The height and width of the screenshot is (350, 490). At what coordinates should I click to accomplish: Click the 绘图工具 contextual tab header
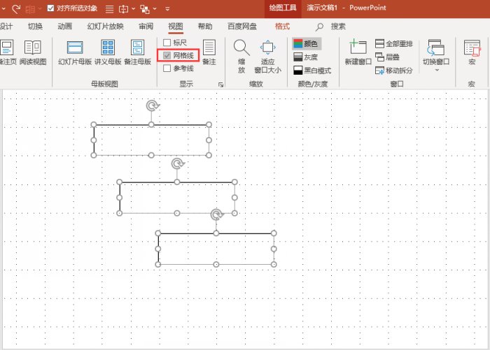click(x=283, y=8)
